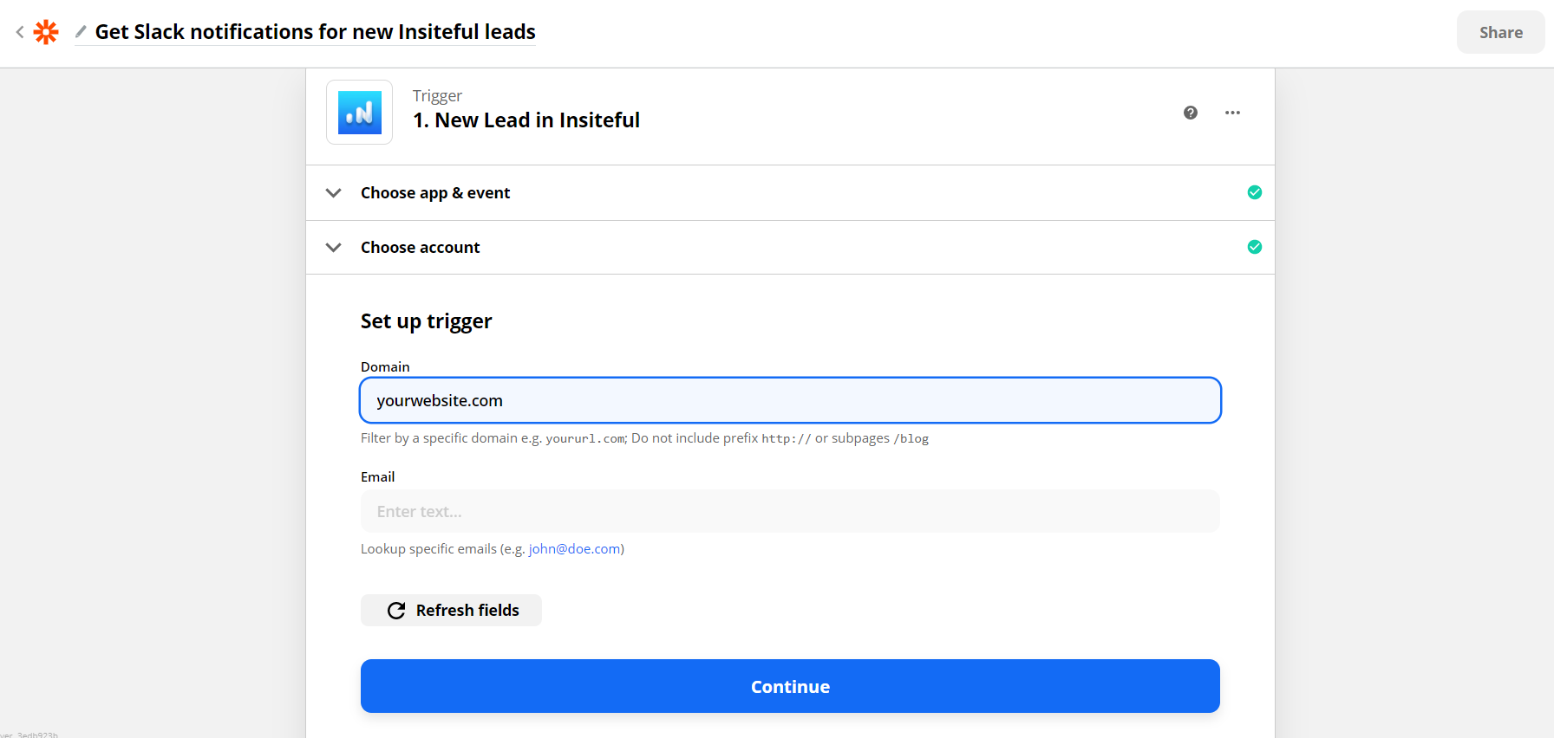Open the three-dot more options menu
The width and height of the screenshot is (1554, 738).
1232,113
